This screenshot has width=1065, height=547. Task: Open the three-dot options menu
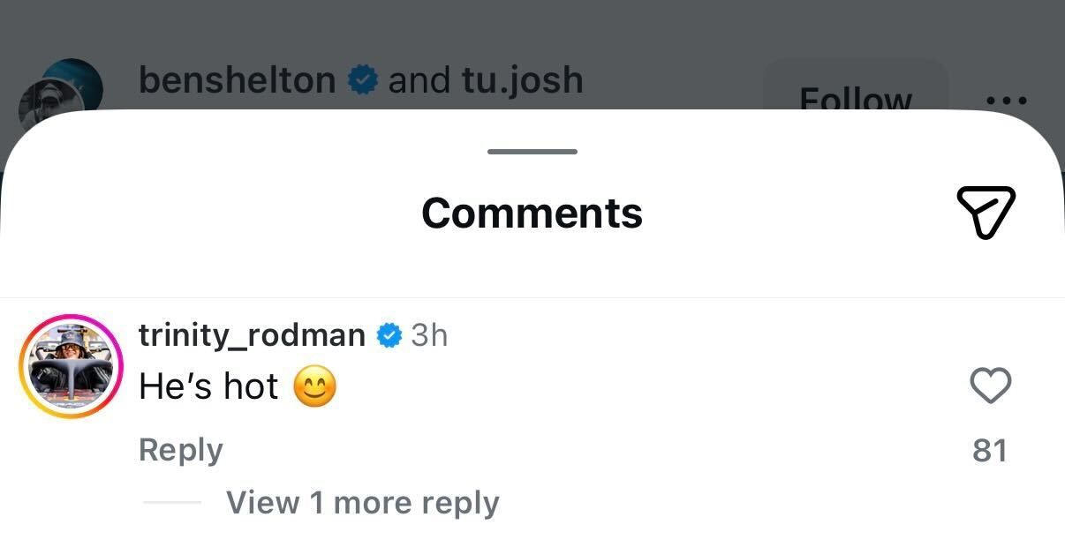tap(1008, 100)
